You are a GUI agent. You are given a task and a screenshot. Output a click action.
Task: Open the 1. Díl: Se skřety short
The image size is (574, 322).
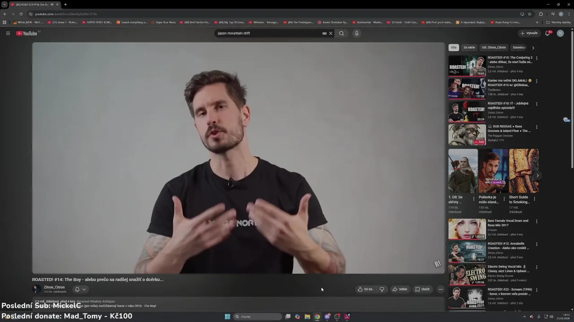point(463,171)
